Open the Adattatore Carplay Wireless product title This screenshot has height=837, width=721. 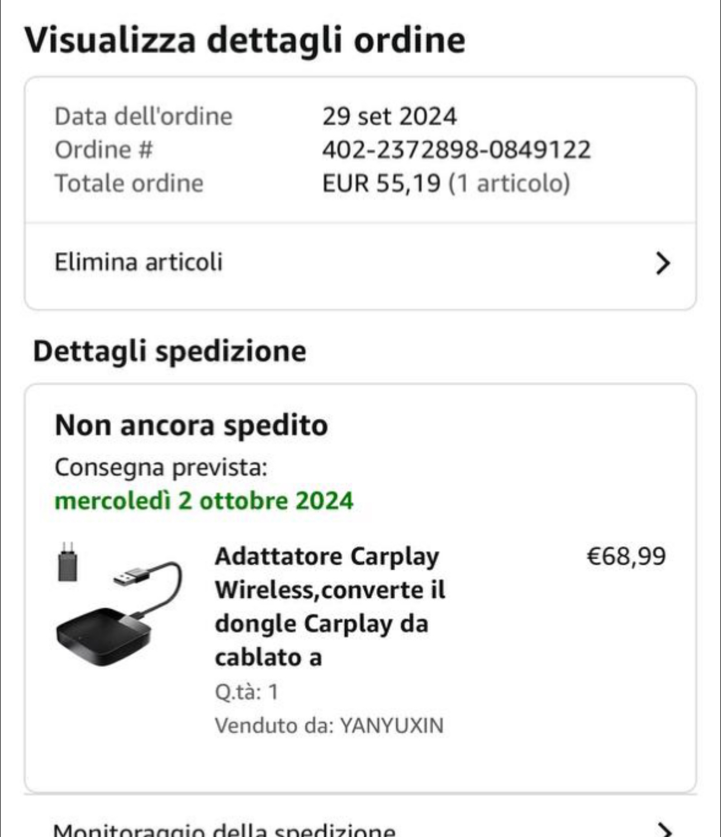pyautogui.click(x=330, y=607)
